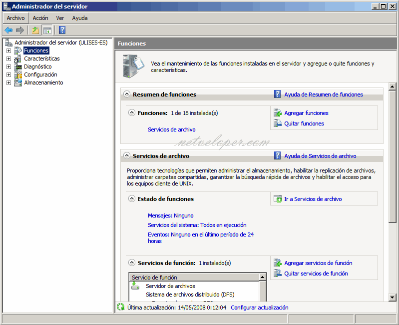Collapse the Resumen de funciones section
Viewport: 399px width, 325px height.
point(127,94)
